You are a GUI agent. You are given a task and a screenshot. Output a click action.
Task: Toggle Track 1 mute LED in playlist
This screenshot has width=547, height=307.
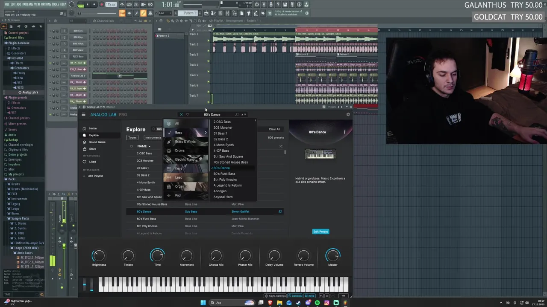pos(209,40)
